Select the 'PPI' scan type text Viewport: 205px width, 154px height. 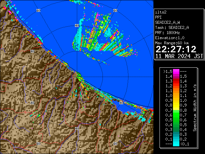(158, 17)
